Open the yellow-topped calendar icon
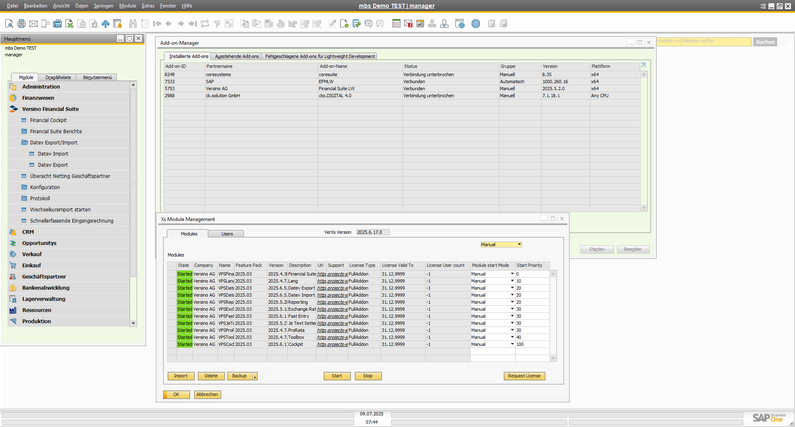This screenshot has width=795, height=427. tap(420, 24)
